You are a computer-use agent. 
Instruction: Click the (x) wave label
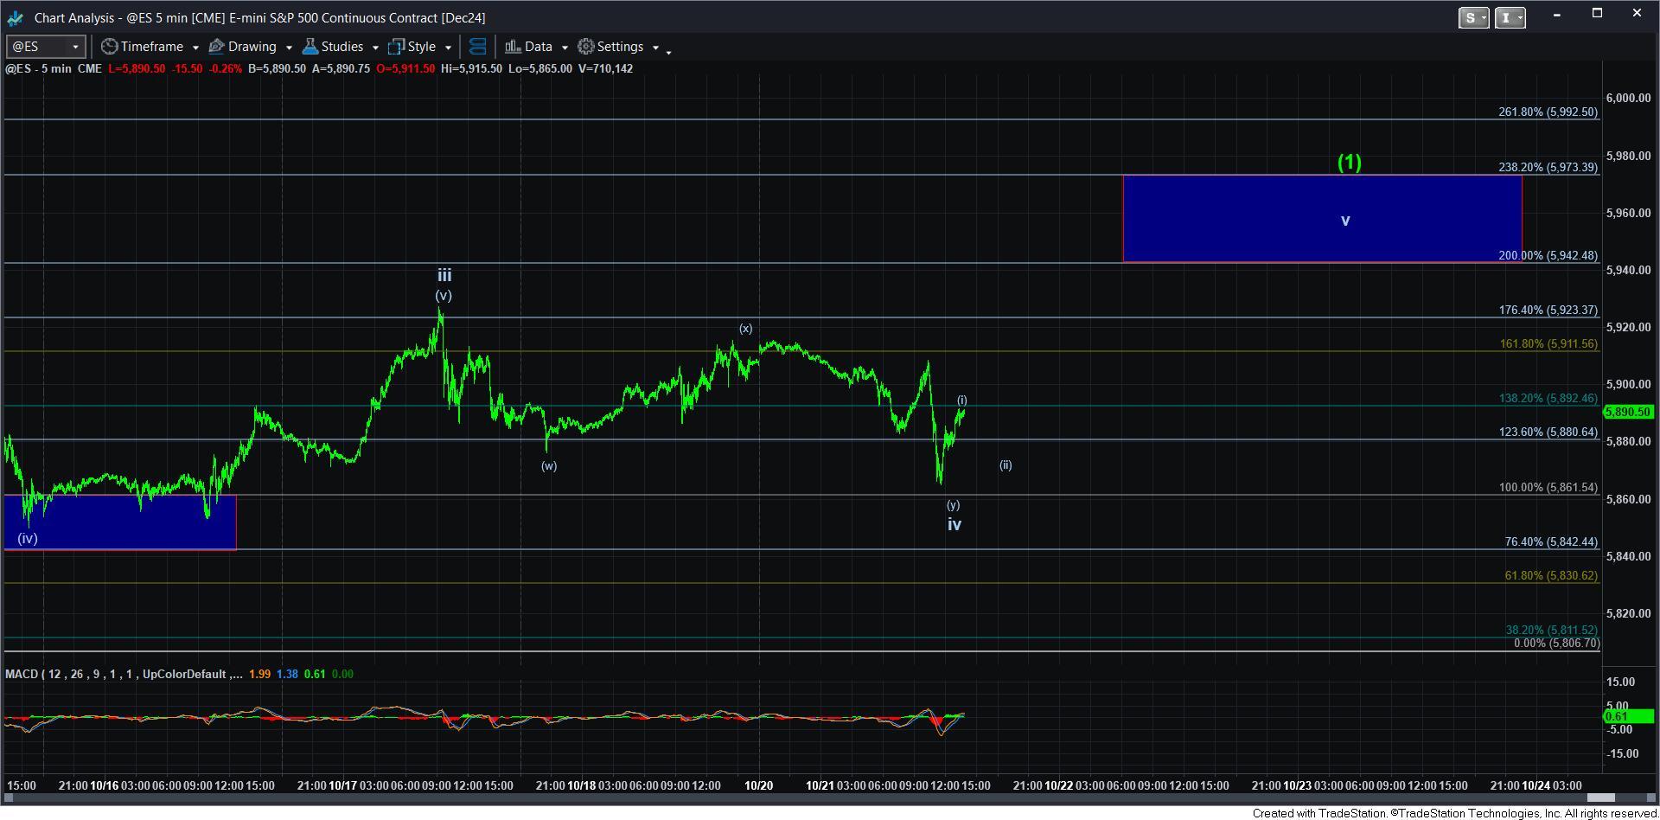(x=745, y=329)
